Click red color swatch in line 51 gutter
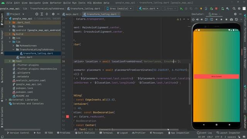247x139 pixels. tap(68, 117)
